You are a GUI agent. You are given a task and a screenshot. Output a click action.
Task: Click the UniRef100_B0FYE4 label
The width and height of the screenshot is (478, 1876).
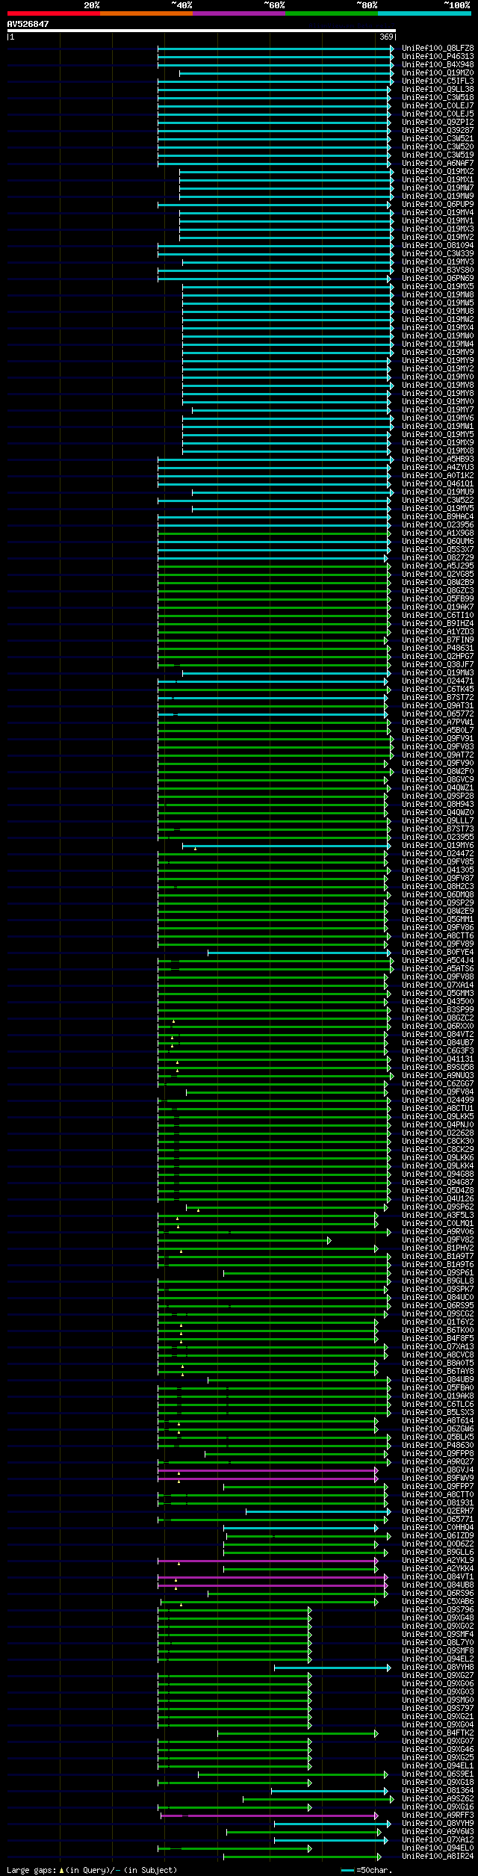point(438,953)
